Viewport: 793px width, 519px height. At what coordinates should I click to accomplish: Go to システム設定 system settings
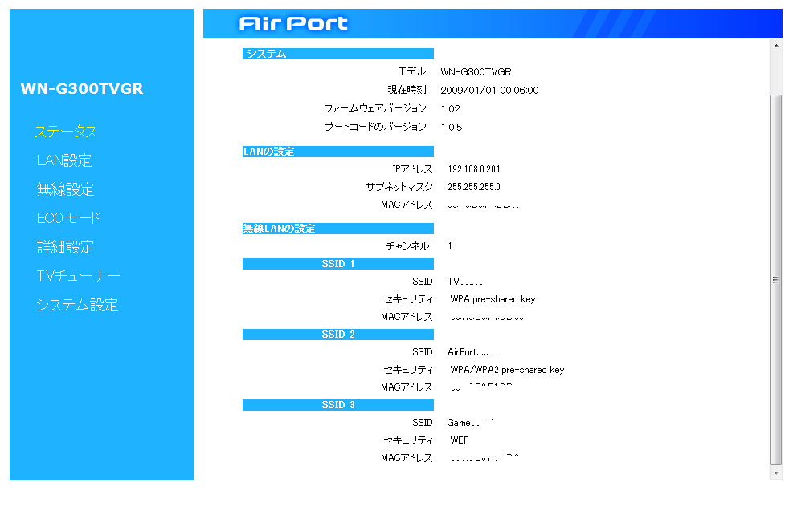(77, 305)
